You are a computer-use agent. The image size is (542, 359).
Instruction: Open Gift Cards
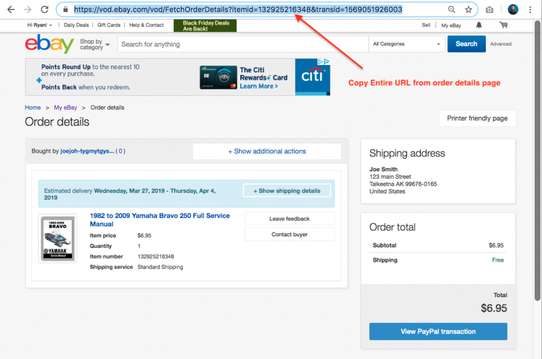[109, 25]
